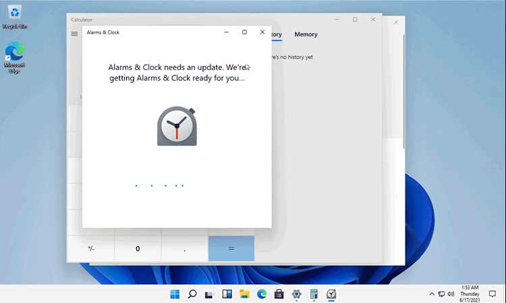Open File Explorer from the taskbar
The height and width of the screenshot is (303, 506).
pos(244,294)
